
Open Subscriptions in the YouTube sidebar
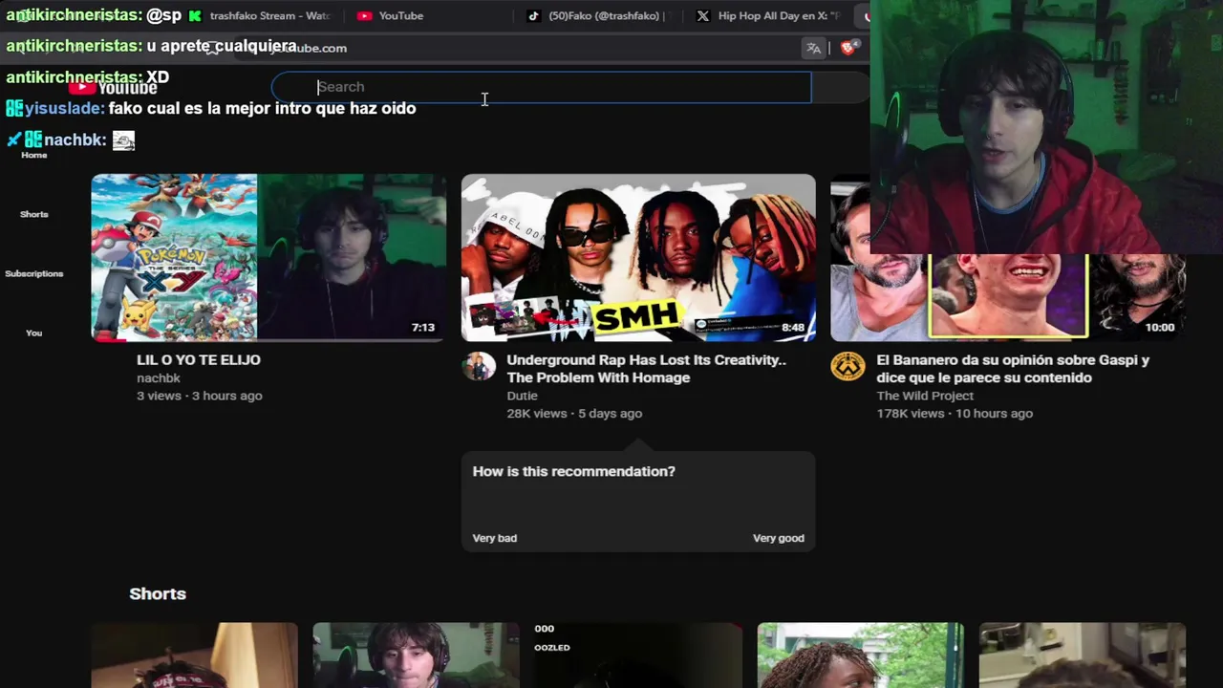click(x=34, y=273)
